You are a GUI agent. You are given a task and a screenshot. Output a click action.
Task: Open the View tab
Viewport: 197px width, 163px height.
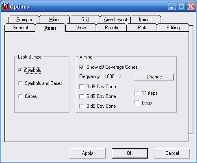pos(81,28)
